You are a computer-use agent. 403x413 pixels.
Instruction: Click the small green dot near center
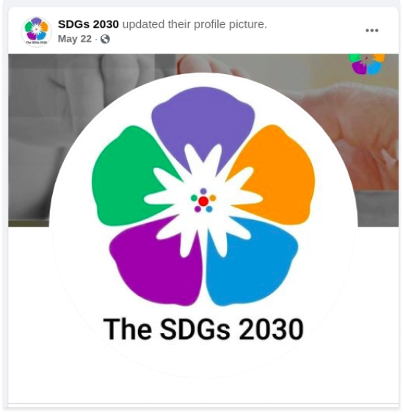click(x=194, y=198)
